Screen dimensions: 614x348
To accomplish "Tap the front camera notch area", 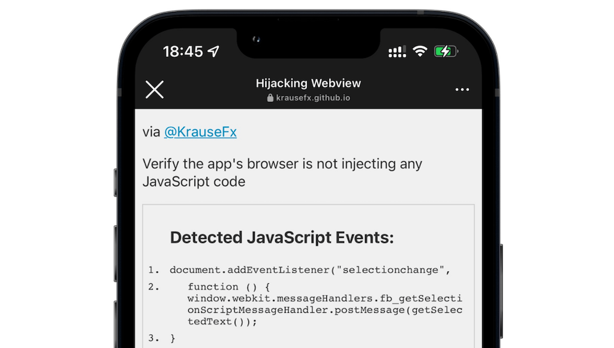I will tap(308, 43).
